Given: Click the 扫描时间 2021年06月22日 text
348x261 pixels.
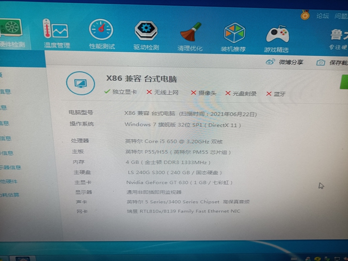Looking at the screenshot, I should (218, 114).
